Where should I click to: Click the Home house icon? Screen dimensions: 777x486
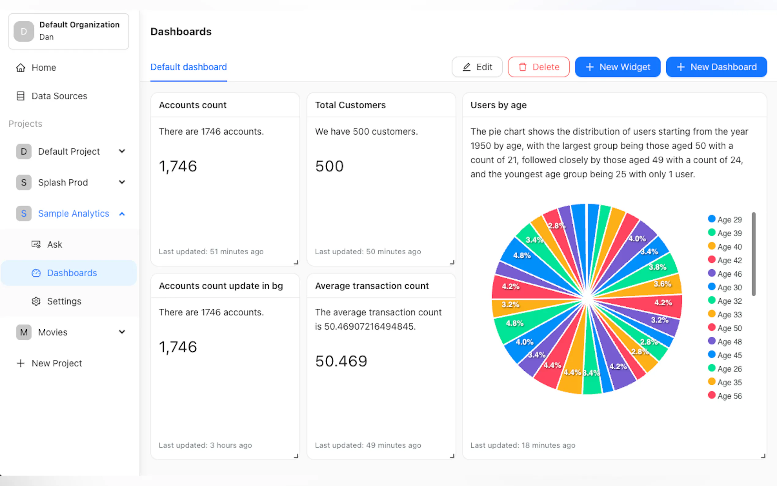(20, 68)
